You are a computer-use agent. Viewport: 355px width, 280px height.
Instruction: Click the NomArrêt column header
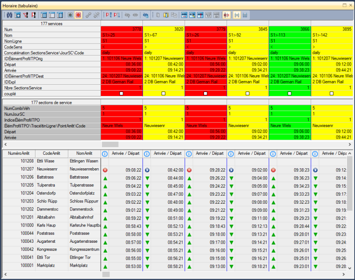(x=84, y=153)
